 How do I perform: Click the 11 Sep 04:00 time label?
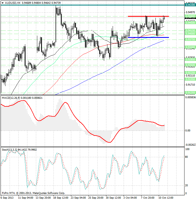point(25,198)
